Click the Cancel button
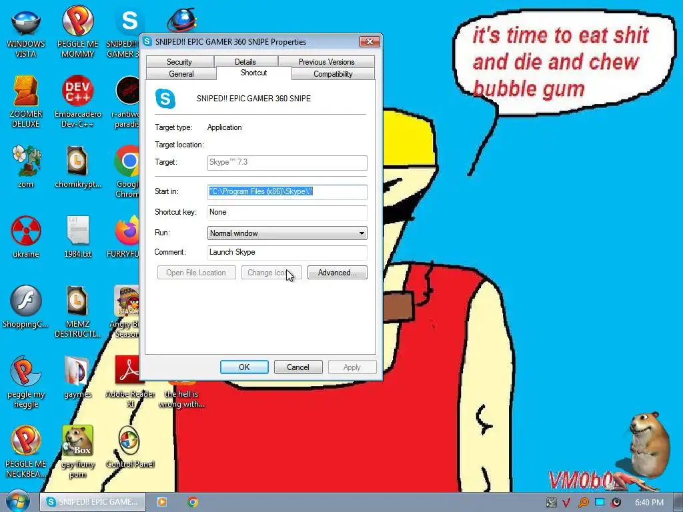The image size is (683, 512). (x=298, y=367)
